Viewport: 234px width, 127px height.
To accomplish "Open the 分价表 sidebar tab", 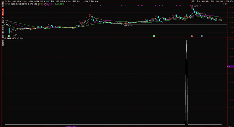I will (3, 28).
